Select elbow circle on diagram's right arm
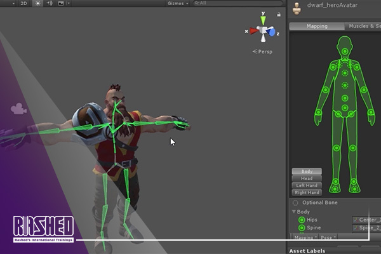Screen dimensions: 381x254 pos(364,90)
